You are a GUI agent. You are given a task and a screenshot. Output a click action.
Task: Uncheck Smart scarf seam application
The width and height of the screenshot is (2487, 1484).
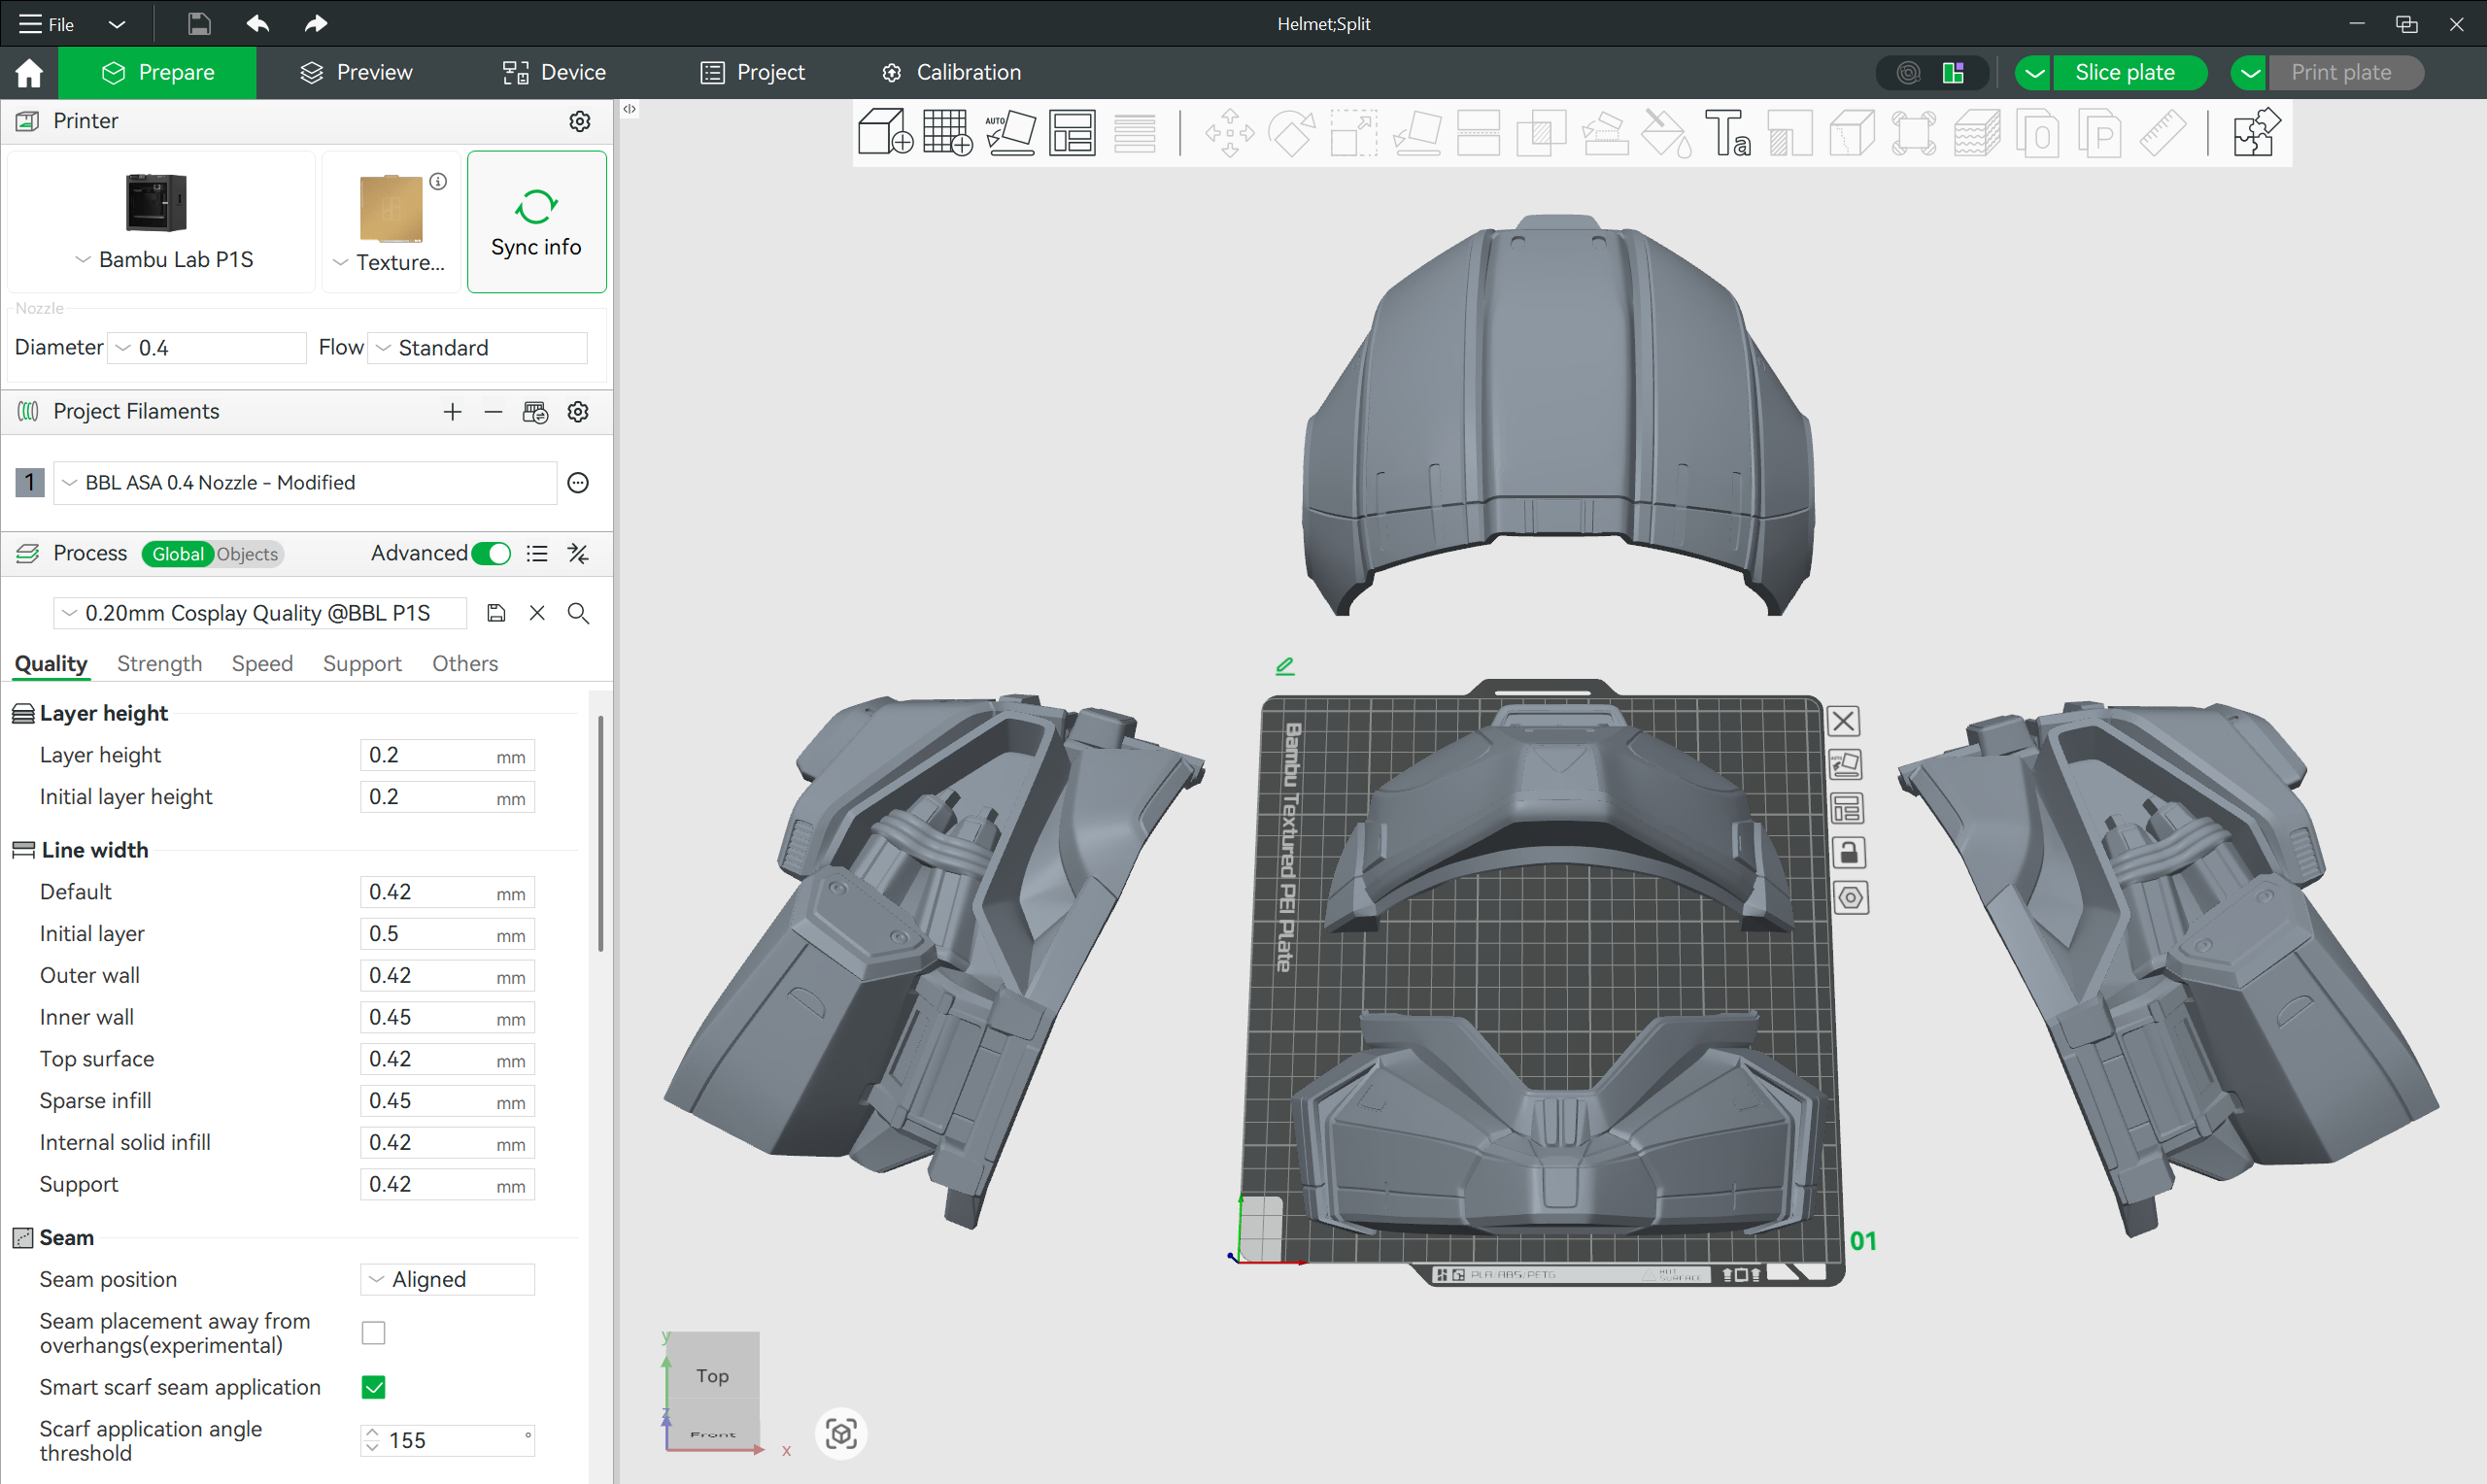(x=373, y=1387)
